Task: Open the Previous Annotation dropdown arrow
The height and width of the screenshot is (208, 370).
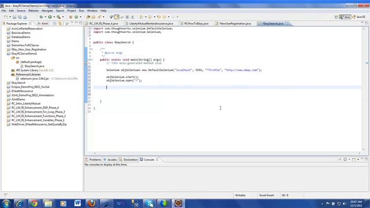Action: pos(154,17)
